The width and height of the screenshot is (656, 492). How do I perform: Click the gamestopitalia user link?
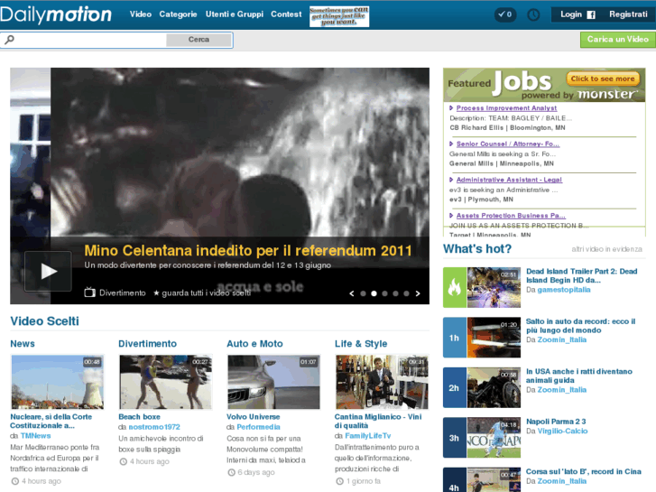point(564,290)
